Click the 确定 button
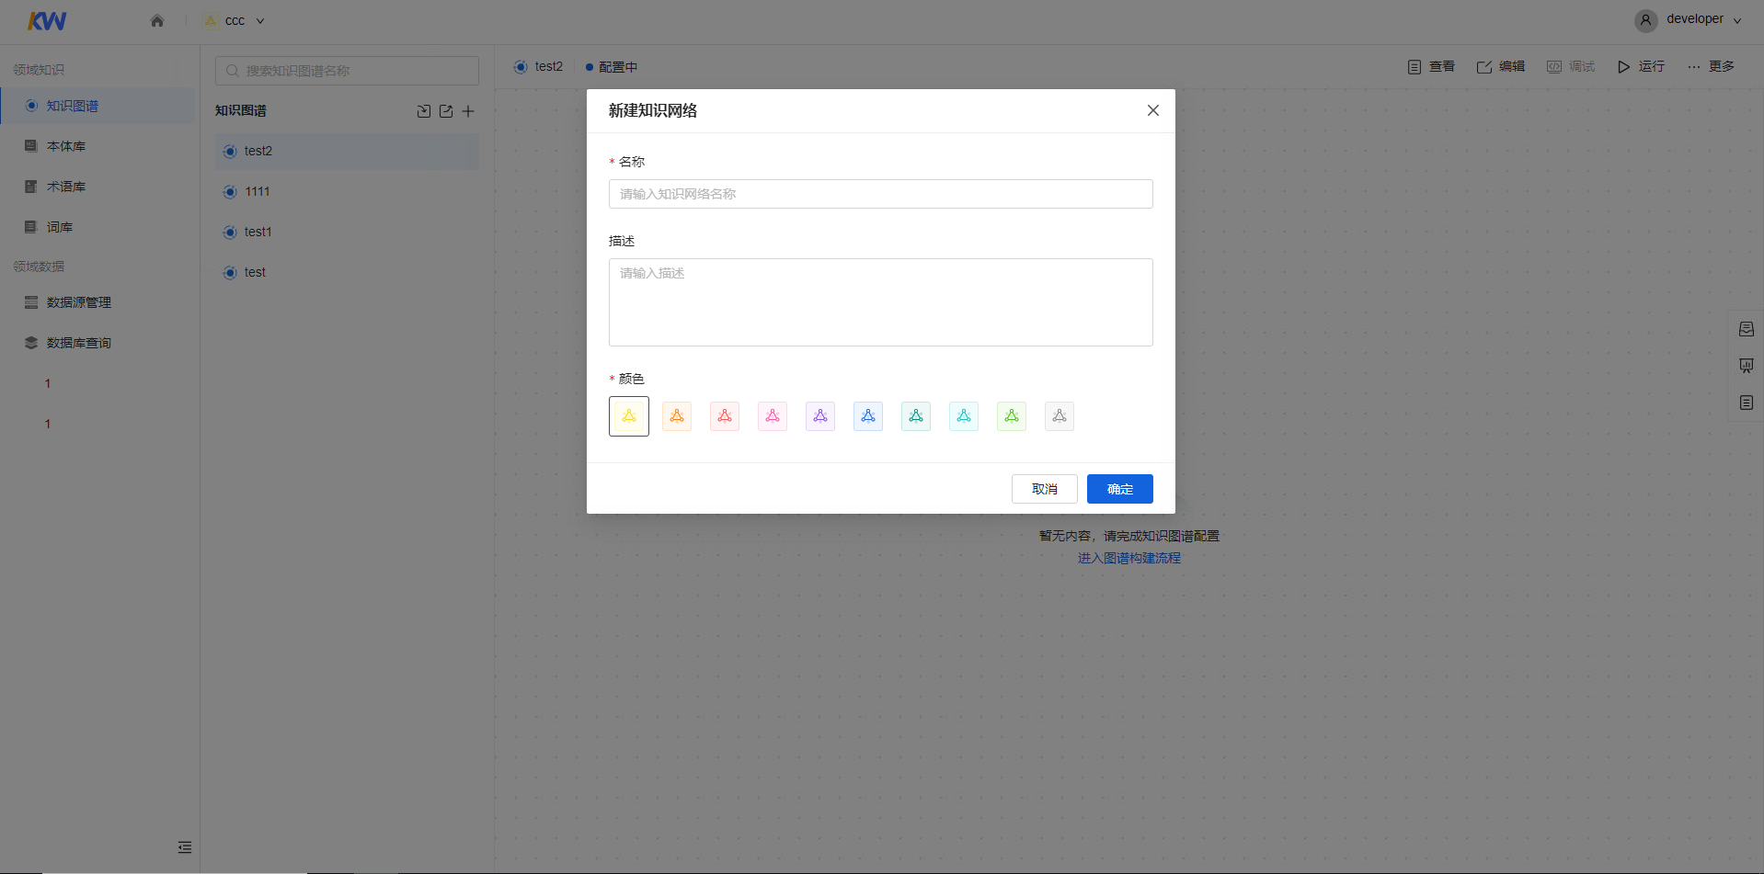This screenshot has height=874, width=1764. point(1120,489)
